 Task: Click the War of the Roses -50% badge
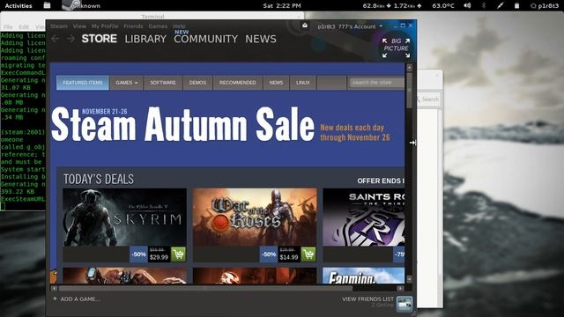(x=269, y=254)
